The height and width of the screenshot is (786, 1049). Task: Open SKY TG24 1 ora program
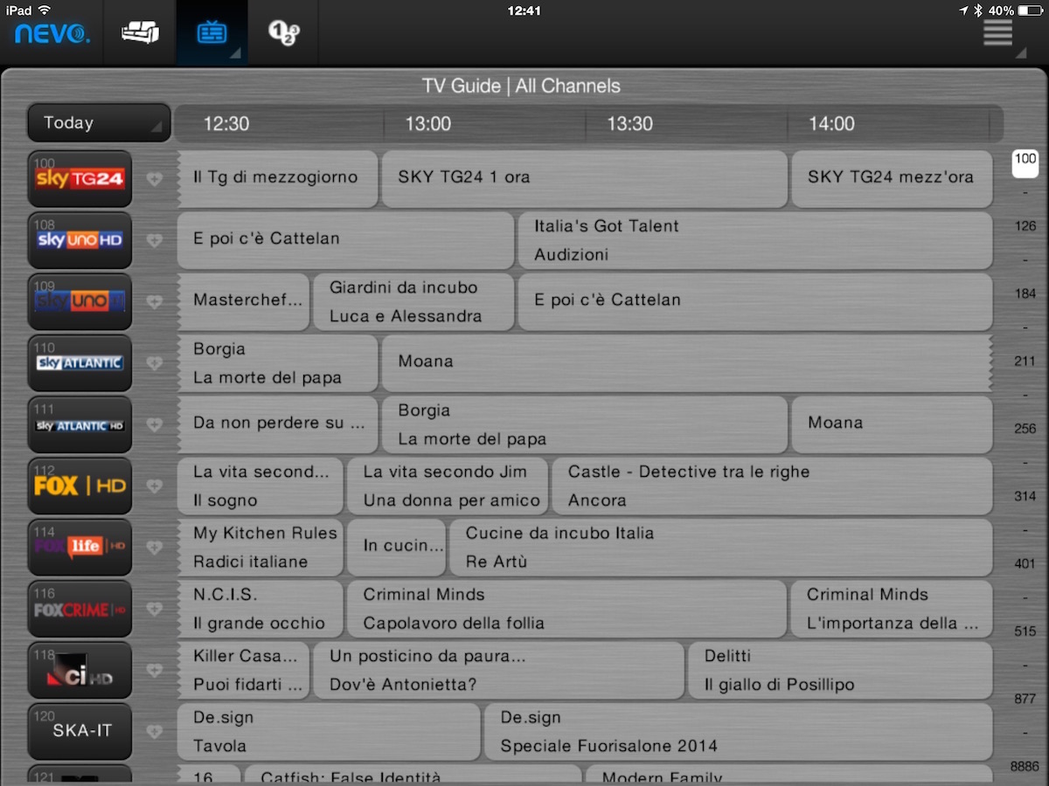585,179
